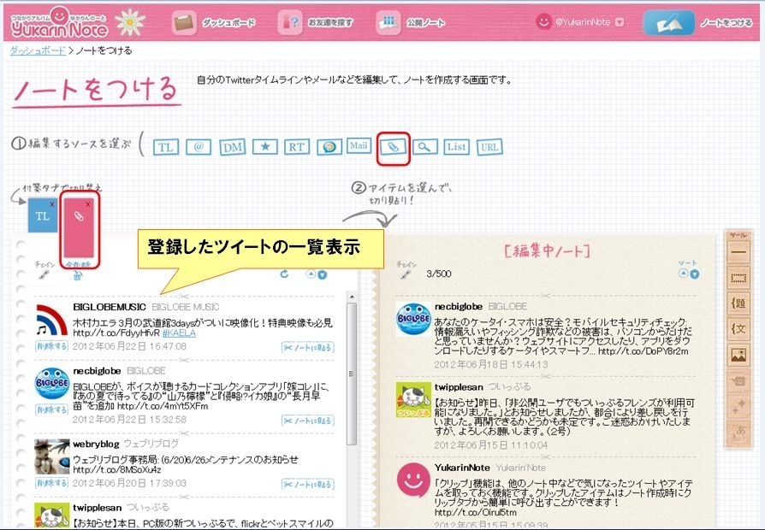Open the ダッシュボード folder icon in header
The height and width of the screenshot is (530, 765).
click(184, 22)
